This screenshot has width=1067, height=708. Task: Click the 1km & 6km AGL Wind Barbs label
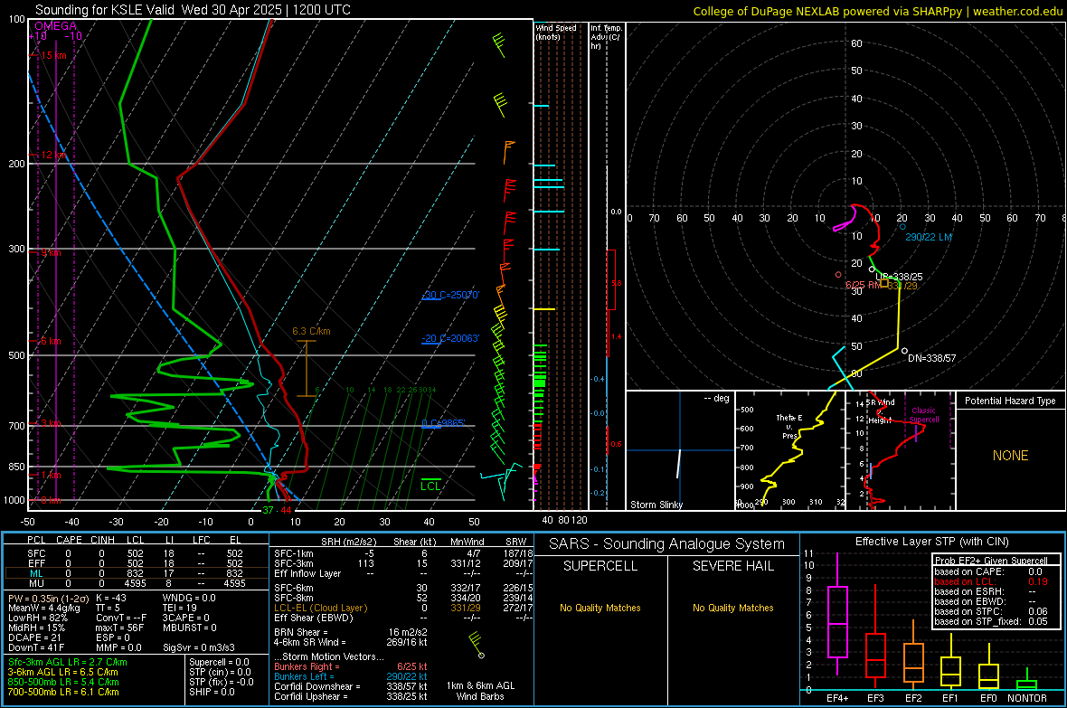480,691
